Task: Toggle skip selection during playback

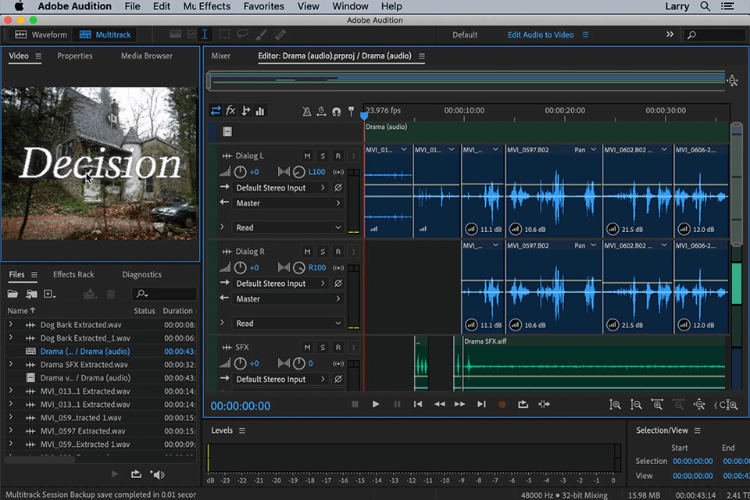Action: point(544,405)
